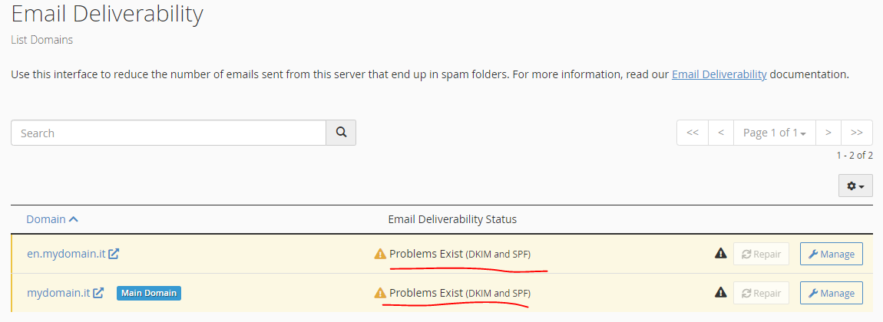Click into the Search input field
The width and height of the screenshot is (883, 322).
[x=168, y=133]
